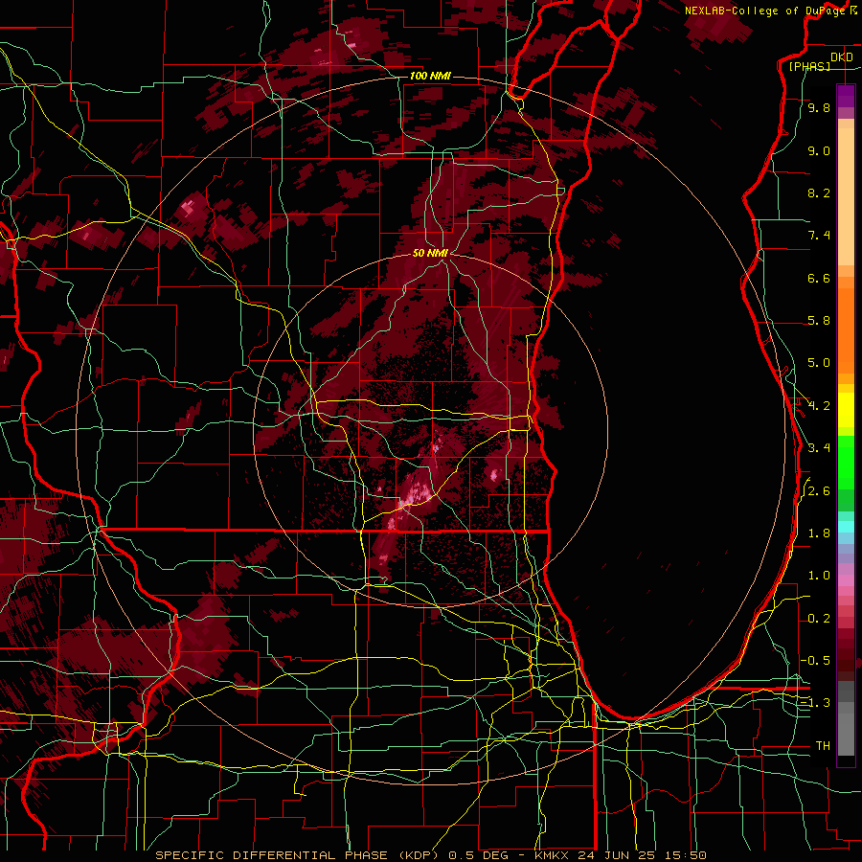Click the 3.4 scale value
Viewport: 862px width, 862px height.
pyautogui.click(x=819, y=448)
